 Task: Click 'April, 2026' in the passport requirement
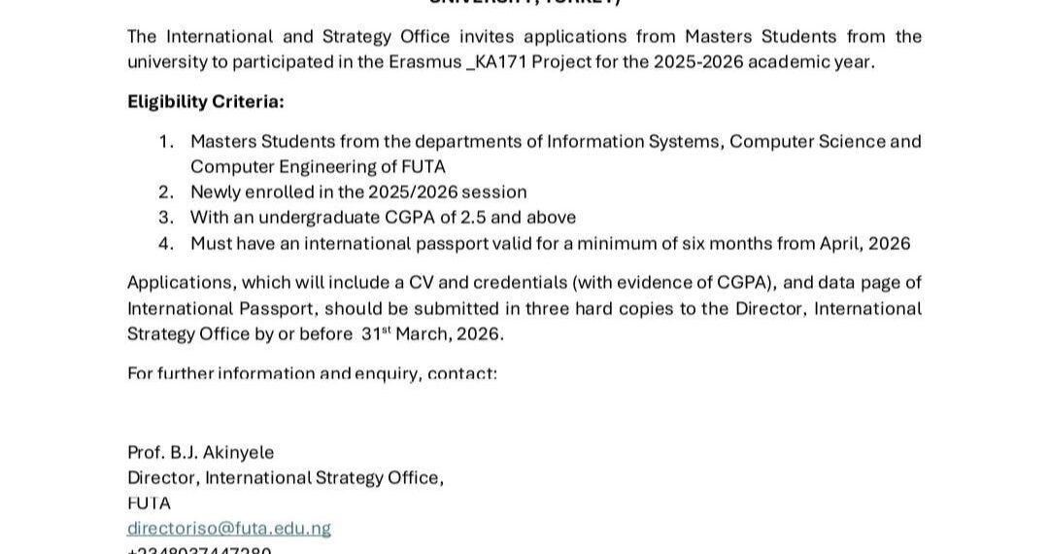point(865,244)
